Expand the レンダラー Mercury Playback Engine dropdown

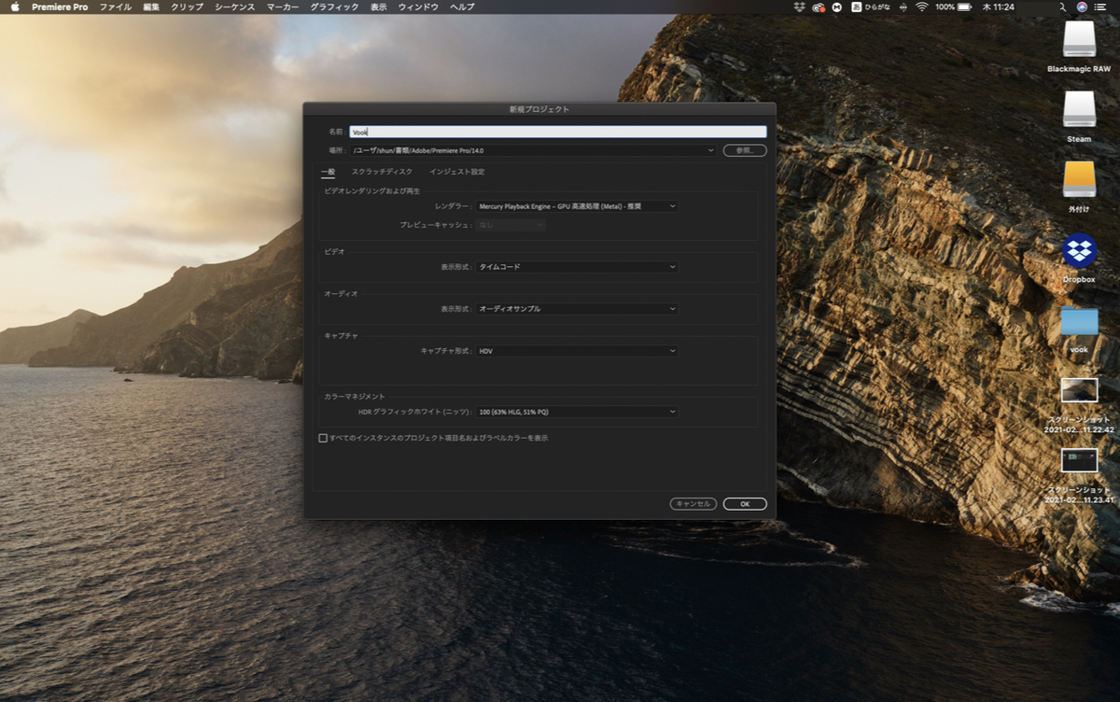[x=577, y=206]
